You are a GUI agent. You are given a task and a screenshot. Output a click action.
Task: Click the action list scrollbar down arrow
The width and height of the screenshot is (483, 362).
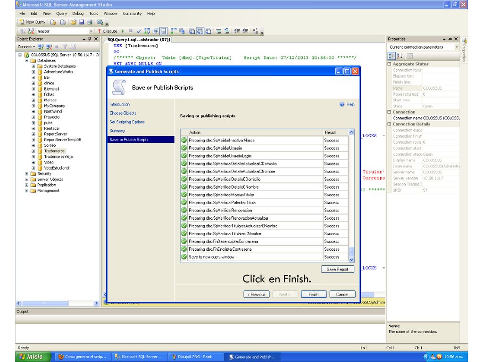351,260
